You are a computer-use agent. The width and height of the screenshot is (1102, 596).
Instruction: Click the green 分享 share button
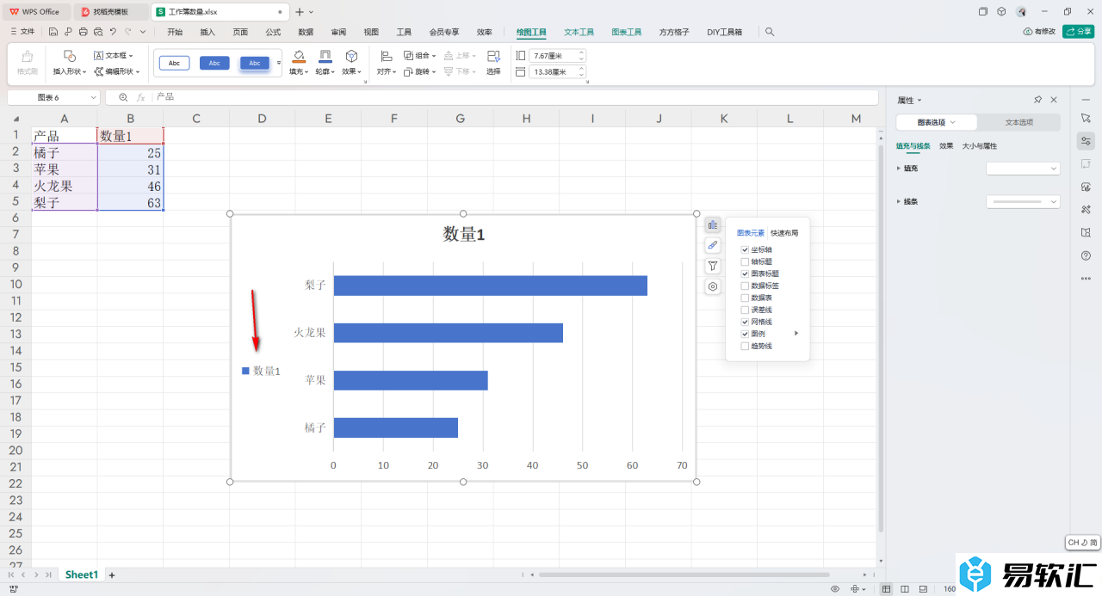click(x=1079, y=32)
